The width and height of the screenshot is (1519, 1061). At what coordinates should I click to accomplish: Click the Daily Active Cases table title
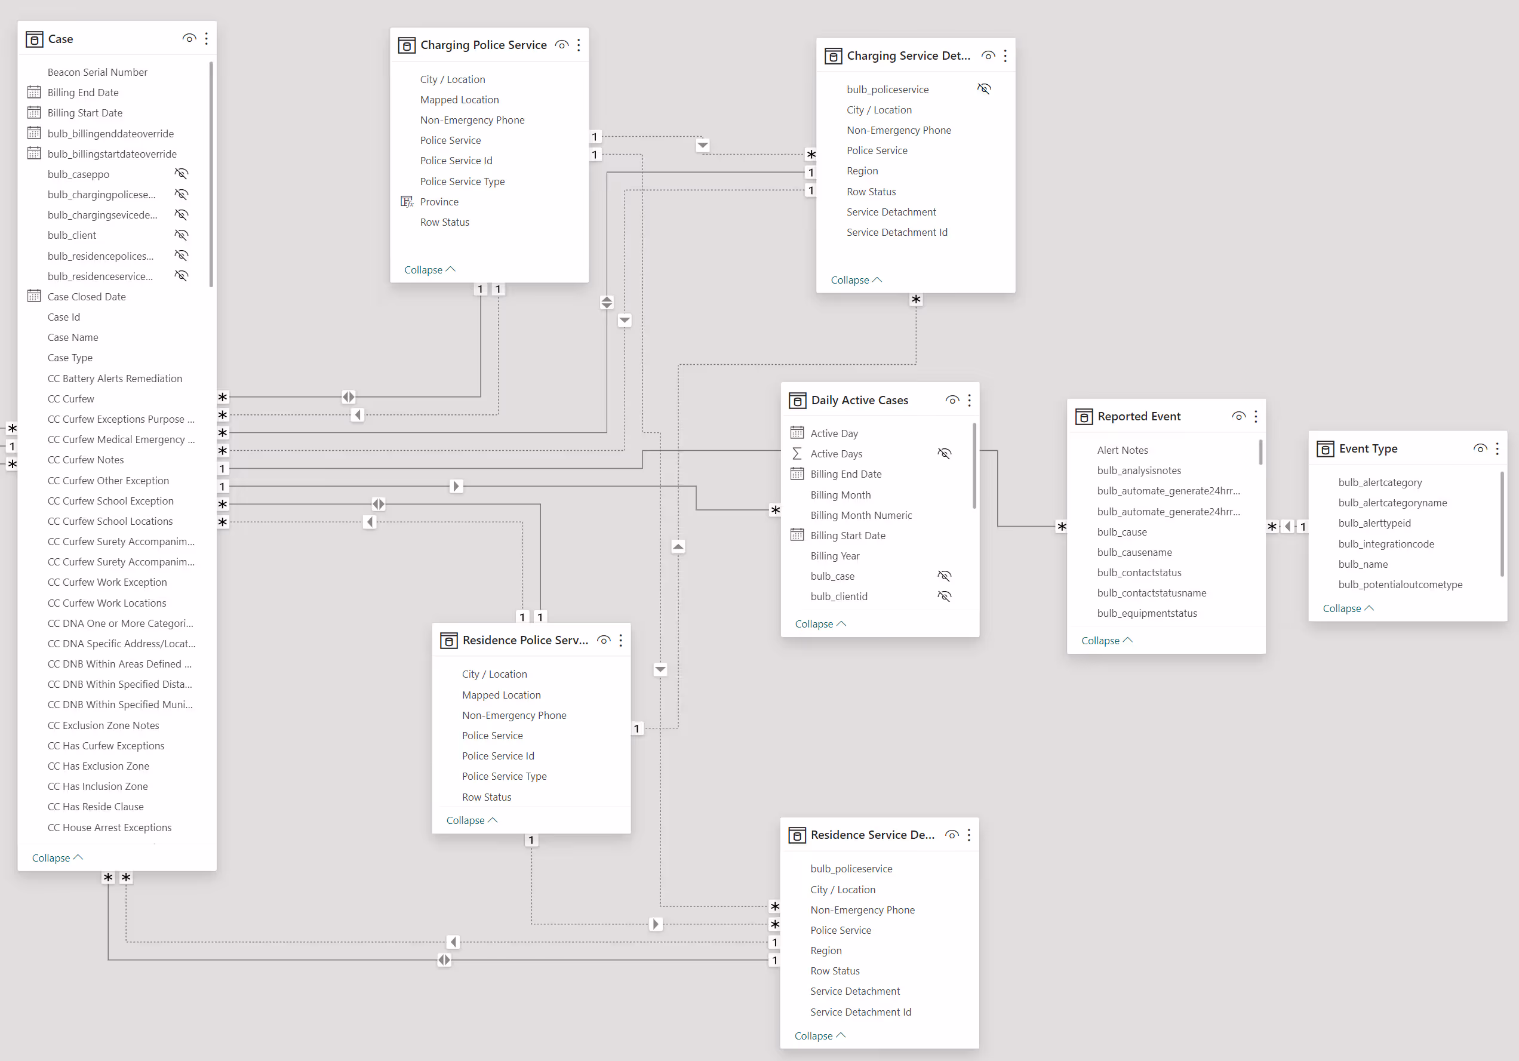(x=859, y=400)
